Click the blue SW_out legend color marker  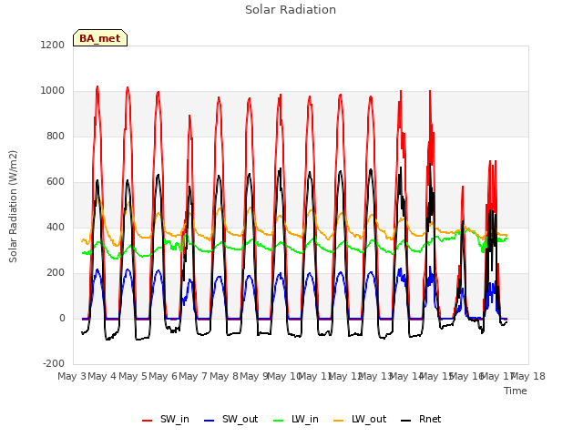click(210, 421)
